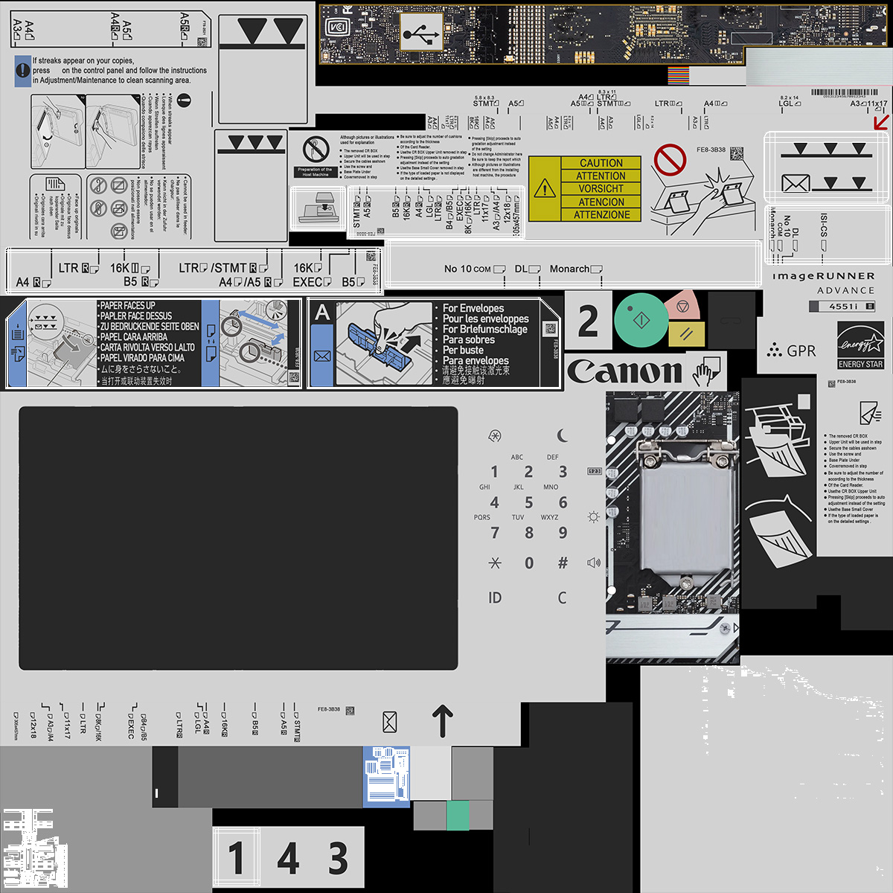The image size is (893, 893).
Task: Tap keypad key 0
Action: click(x=528, y=563)
